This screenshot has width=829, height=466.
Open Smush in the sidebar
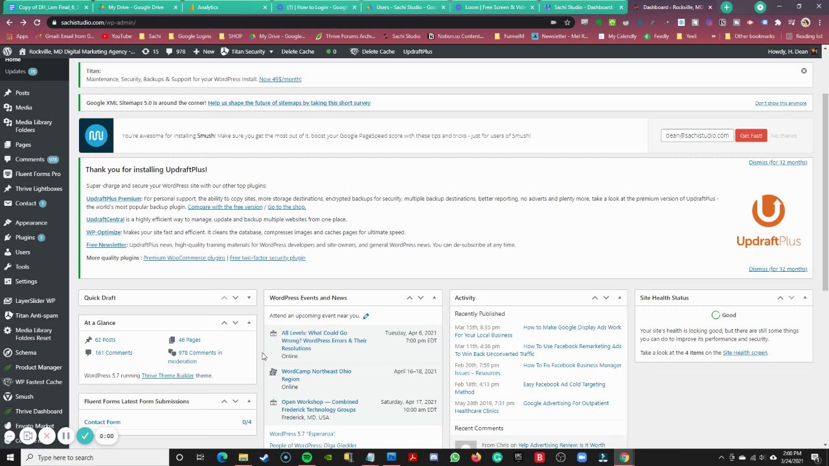[x=24, y=397]
